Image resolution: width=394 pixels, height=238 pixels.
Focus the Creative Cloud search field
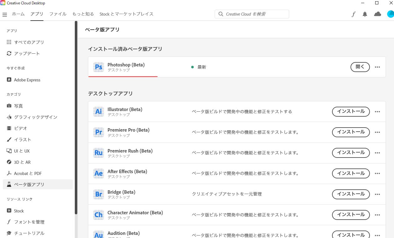click(x=252, y=14)
